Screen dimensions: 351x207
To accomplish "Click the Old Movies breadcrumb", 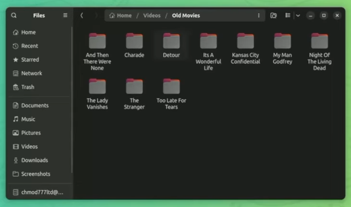I will pos(186,15).
